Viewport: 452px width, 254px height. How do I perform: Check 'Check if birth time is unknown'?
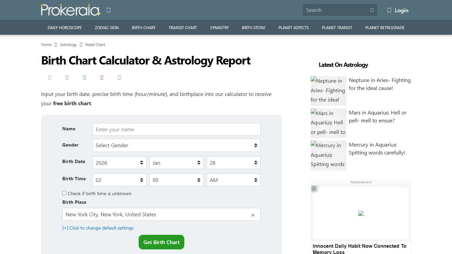64,193
